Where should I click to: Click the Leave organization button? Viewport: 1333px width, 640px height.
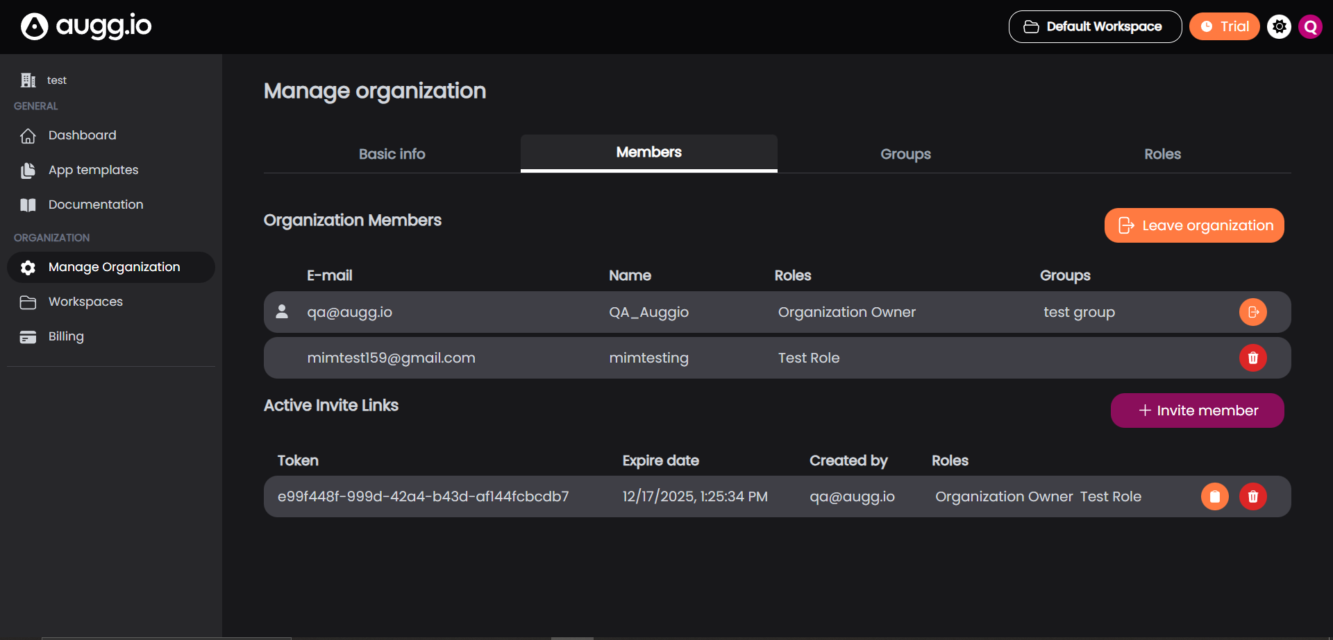pos(1194,225)
